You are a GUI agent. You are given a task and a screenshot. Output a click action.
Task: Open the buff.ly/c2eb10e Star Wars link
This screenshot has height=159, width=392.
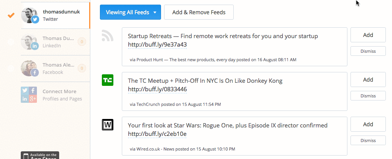pyautogui.click(x=157, y=134)
